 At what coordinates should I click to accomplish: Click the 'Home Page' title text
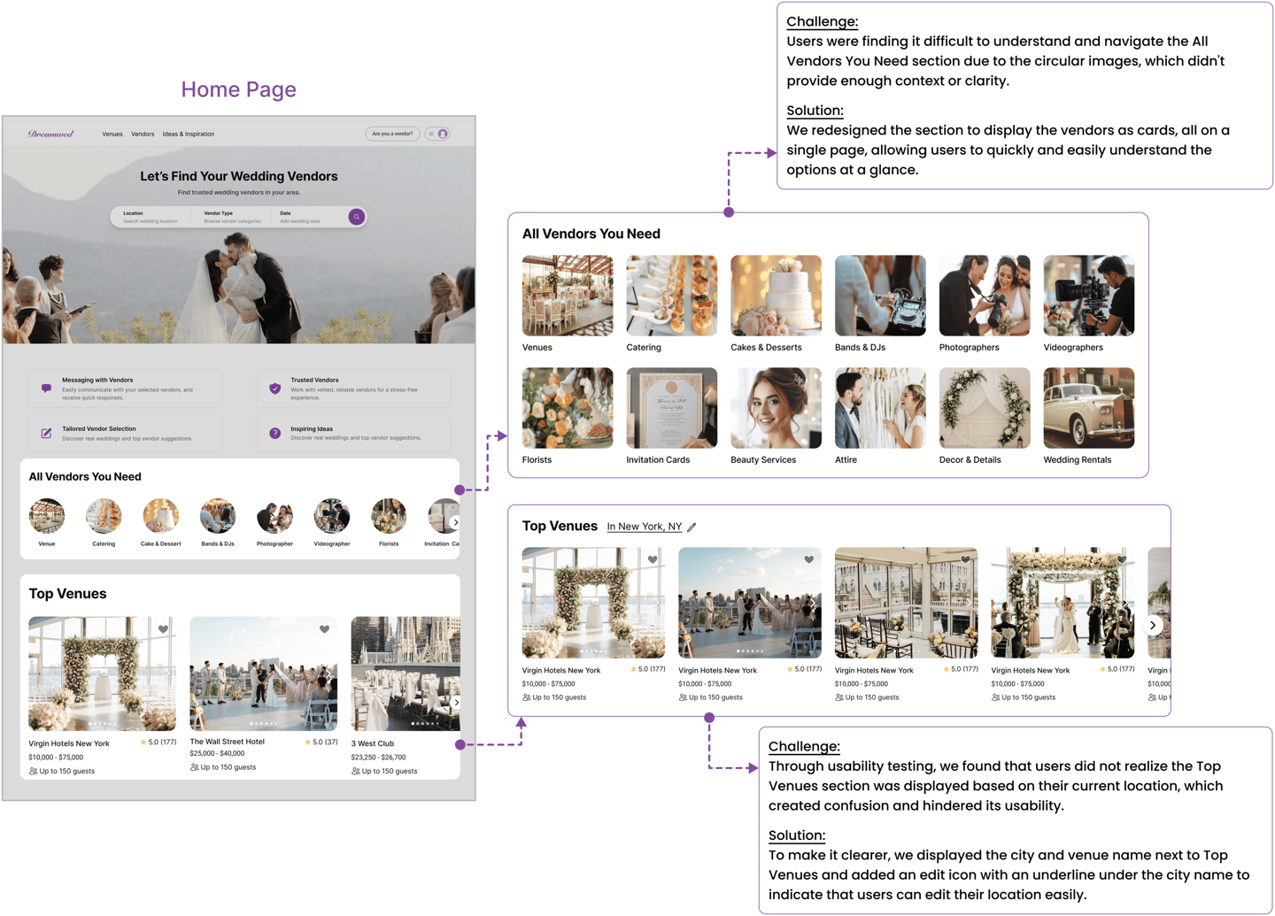[x=239, y=89]
